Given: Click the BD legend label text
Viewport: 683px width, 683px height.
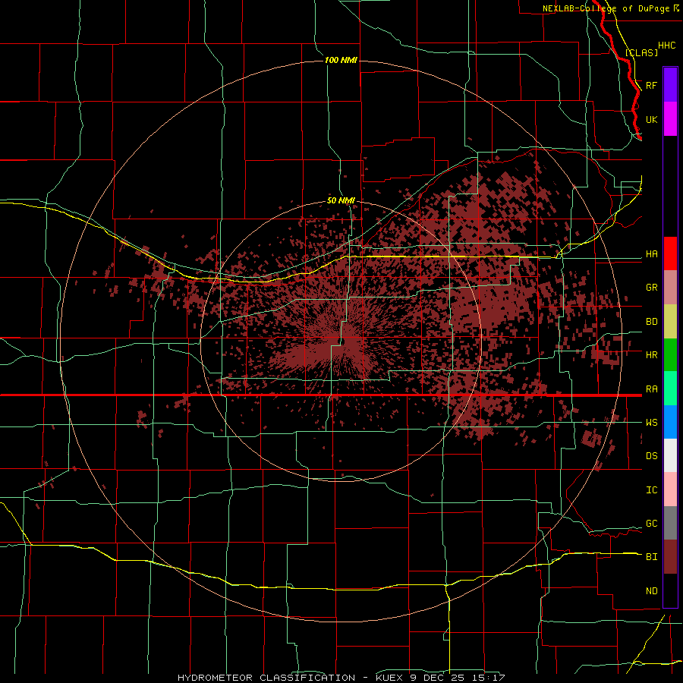Looking at the screenshot, I should tap(651, 322).
